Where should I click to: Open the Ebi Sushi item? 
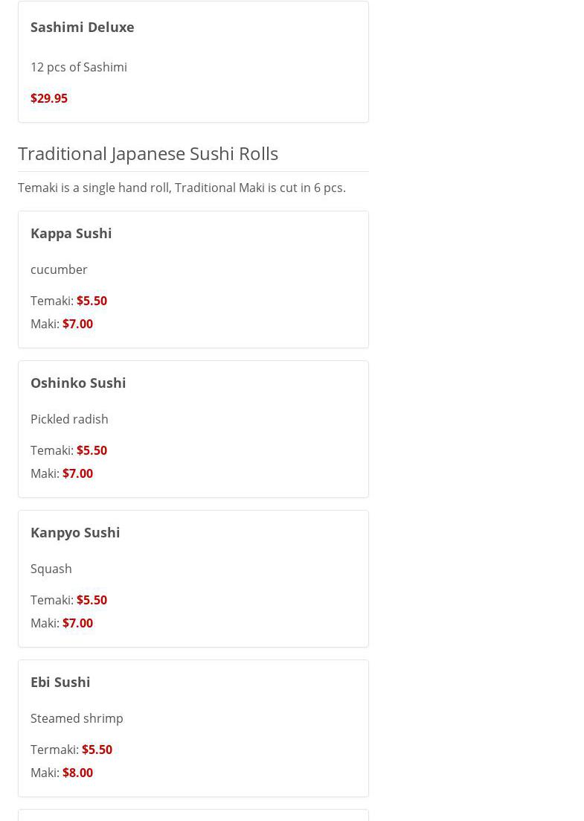point(60,682)
